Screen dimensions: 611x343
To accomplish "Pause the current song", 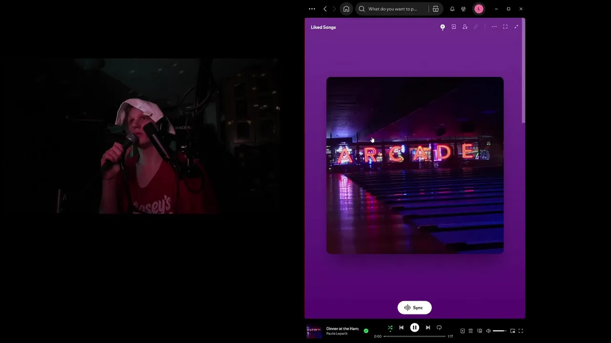I will click(414, 328).
